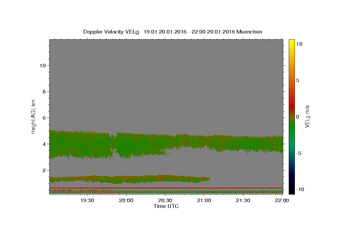Click the 6 km height tick label
The image size is (350, 233).
tap(44, 118)
